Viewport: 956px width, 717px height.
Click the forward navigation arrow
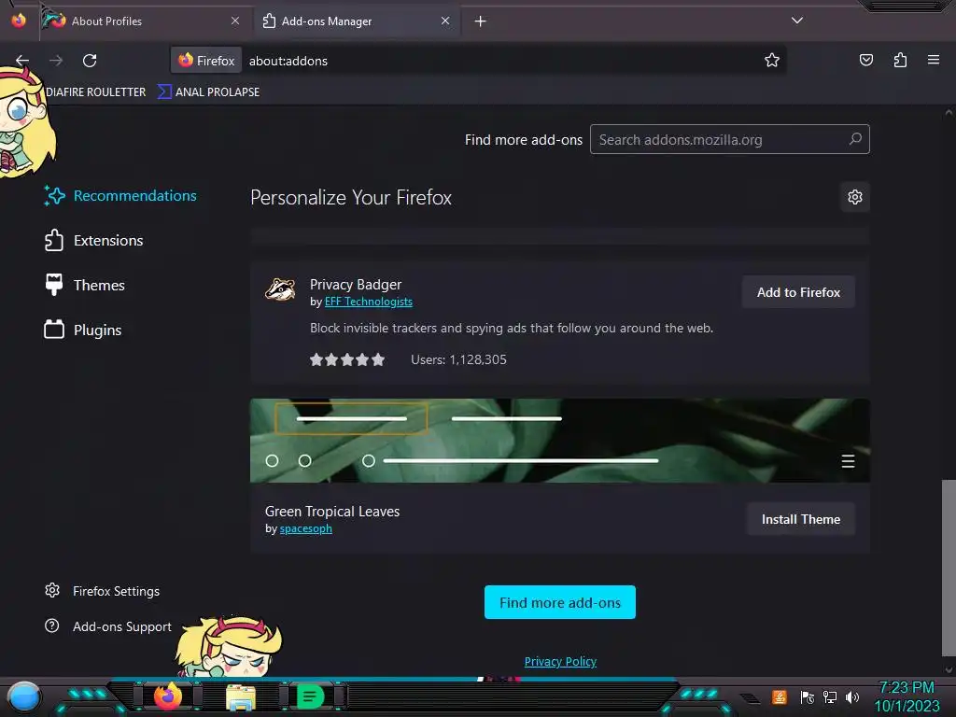pyautogui.click(x=56, y=61)
